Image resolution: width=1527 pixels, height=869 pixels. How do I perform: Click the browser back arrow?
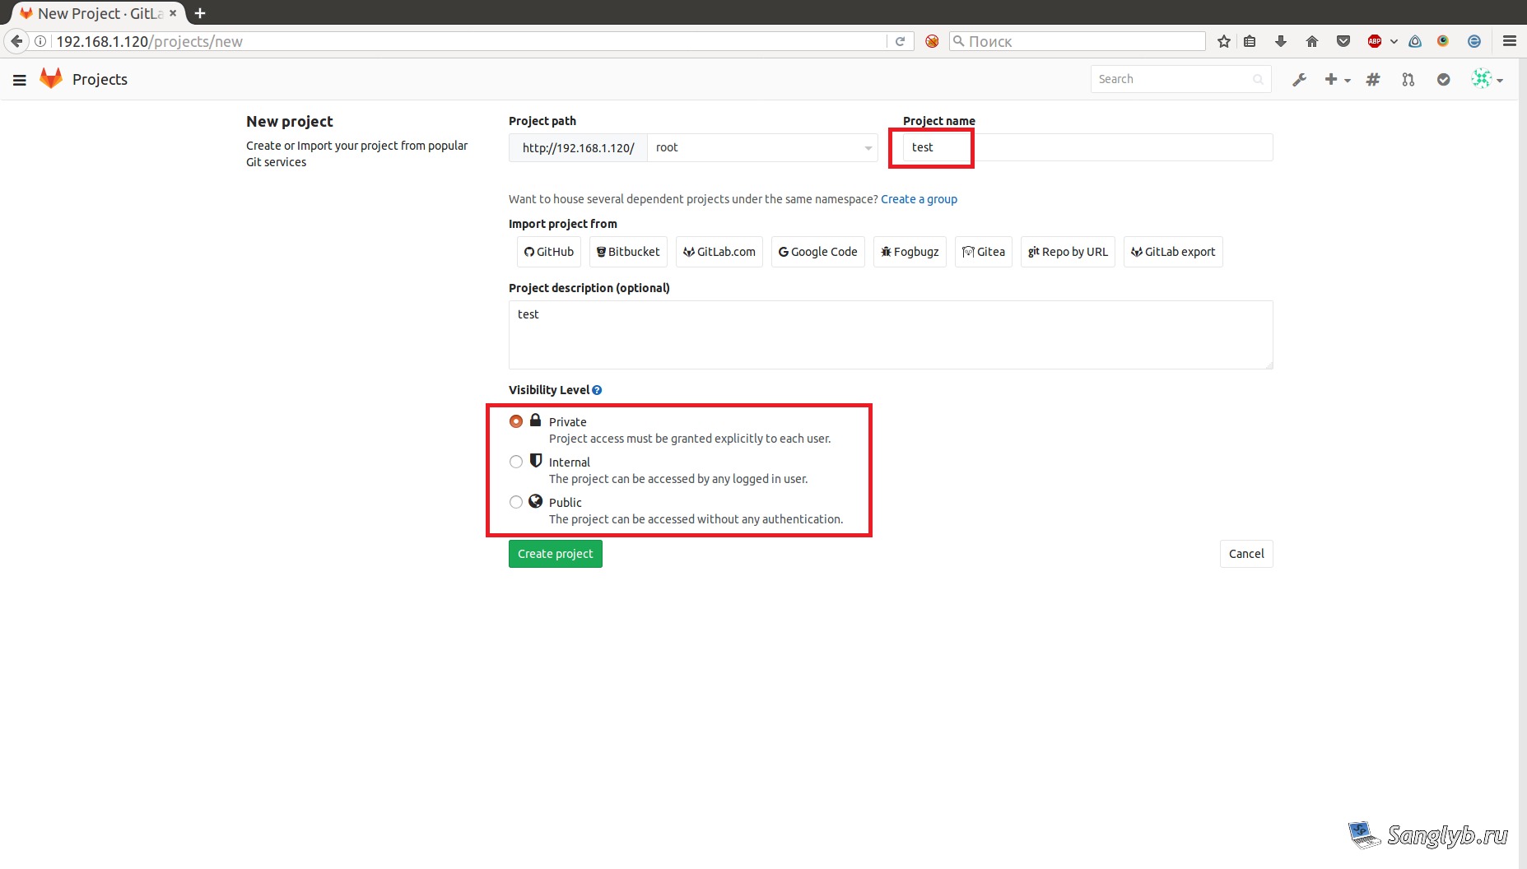click(x=16, y=41)
